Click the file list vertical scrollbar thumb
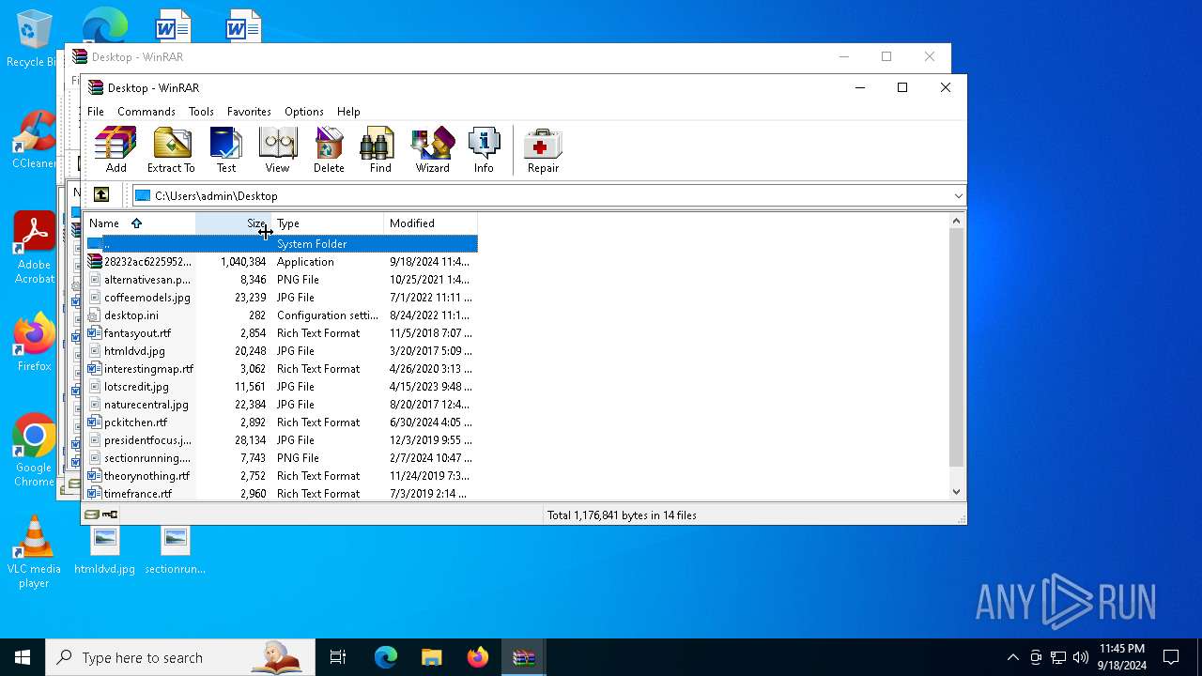 pyautogui.click(x=956, y=347)
